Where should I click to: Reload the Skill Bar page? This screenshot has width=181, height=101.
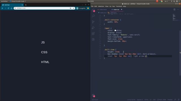(x=8, y=8)
